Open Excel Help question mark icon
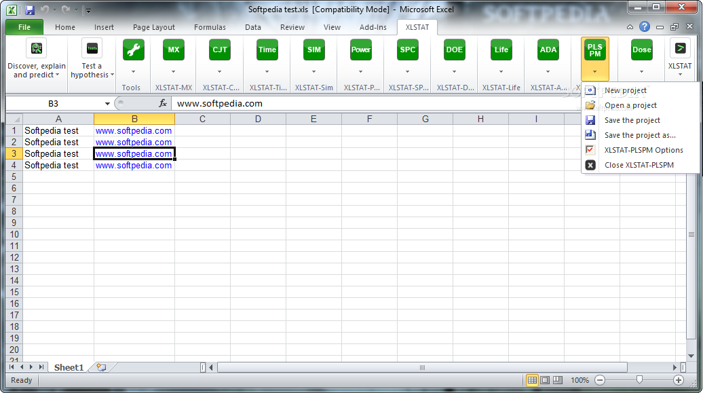 click(x=645, y=27)
